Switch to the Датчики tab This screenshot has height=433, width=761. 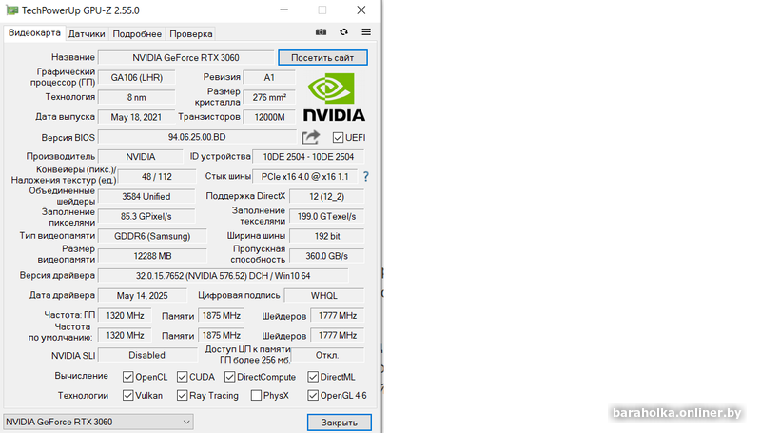[87, 34]
